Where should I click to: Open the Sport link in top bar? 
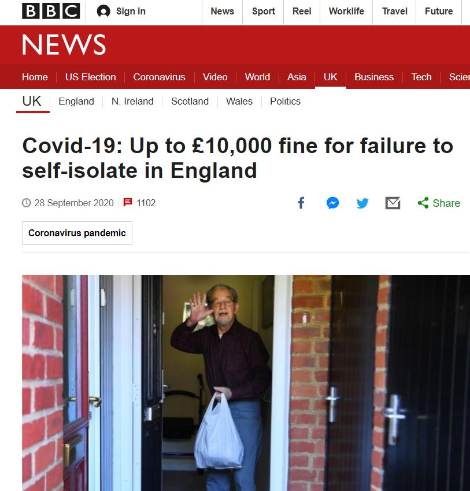coord(264,12)
